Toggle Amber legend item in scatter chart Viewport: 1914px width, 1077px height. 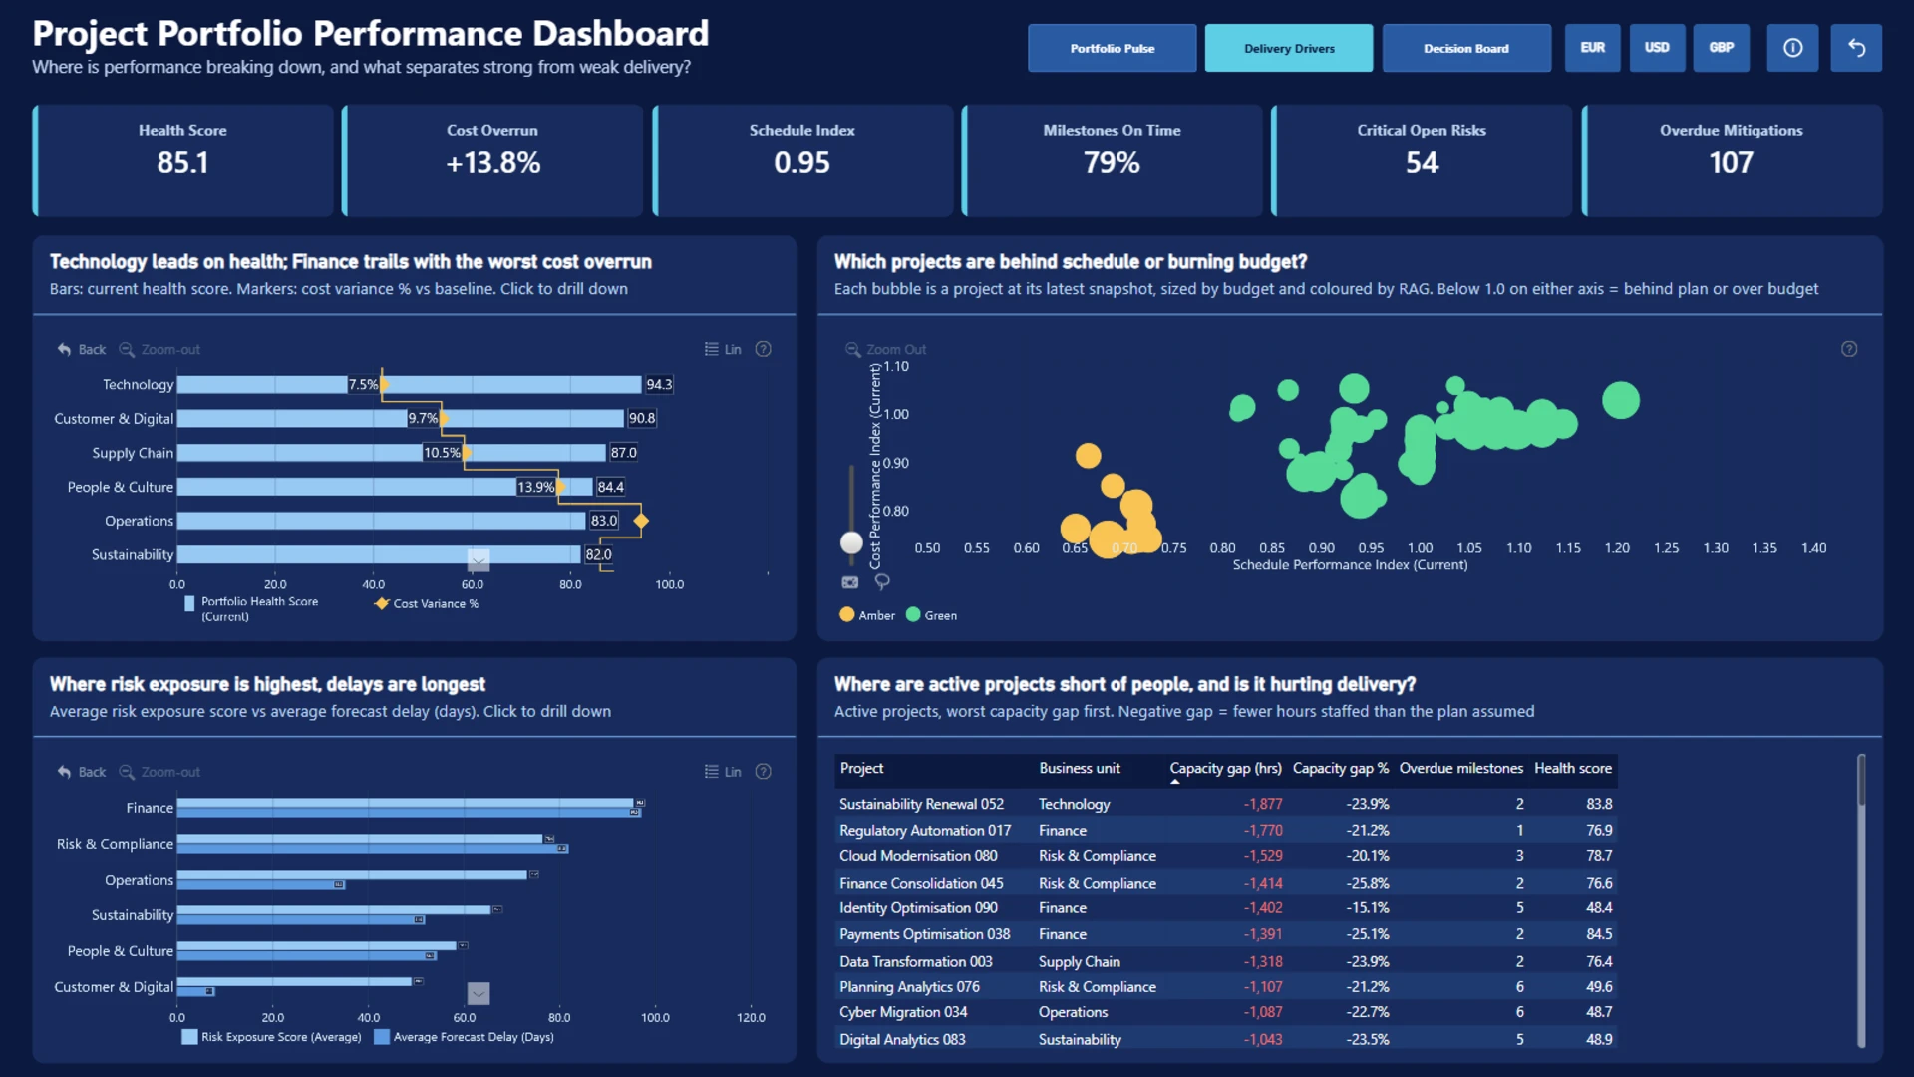867,615
